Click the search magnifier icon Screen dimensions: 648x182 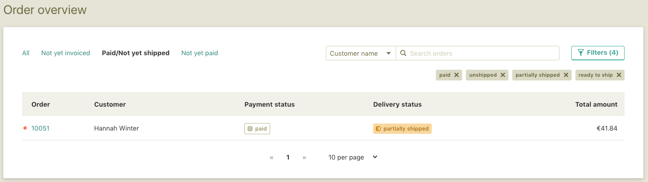[x=403, y=53]
